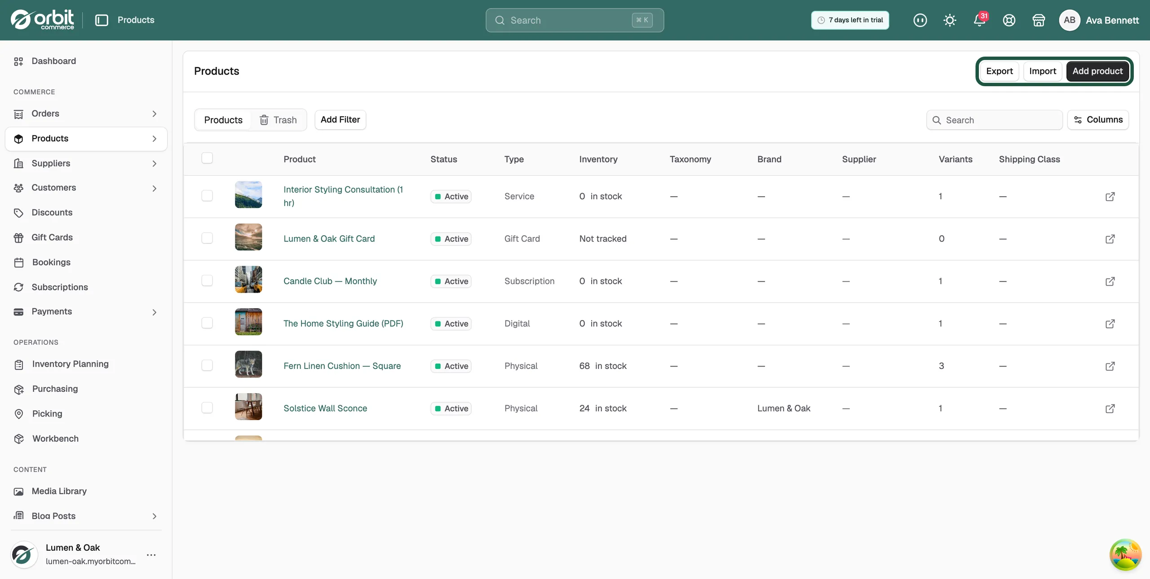Screen dimensions: 1150x579
Task: Switch to the Trash tab
Action: tap(278, 120)
